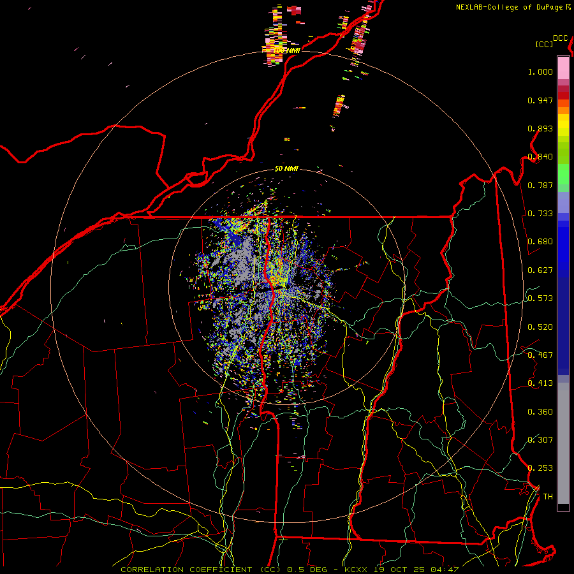Click the 0.893 scale value
The height and width of the screenshot is (574, 574).
540,128
